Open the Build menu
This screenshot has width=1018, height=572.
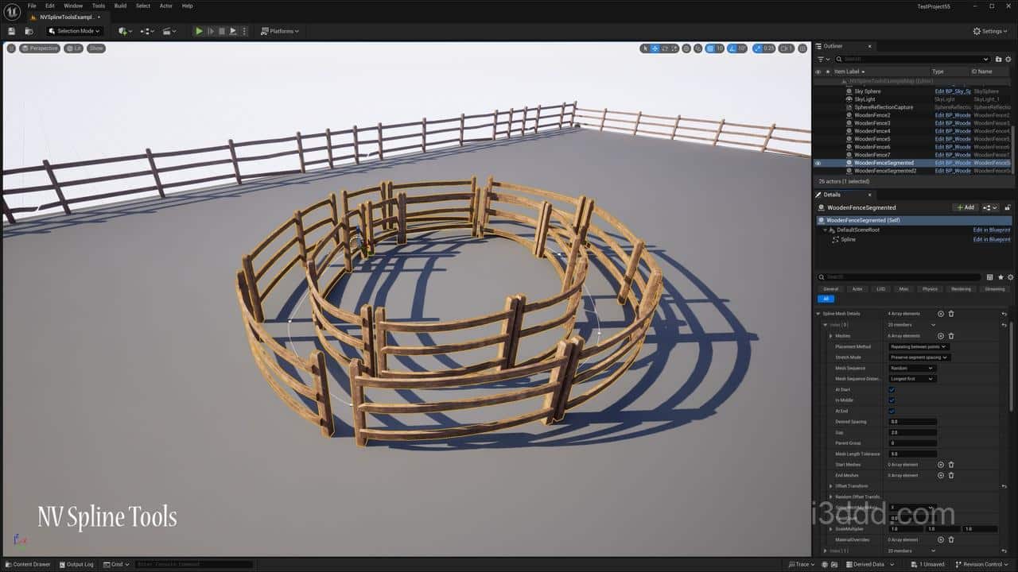point(120,6)
